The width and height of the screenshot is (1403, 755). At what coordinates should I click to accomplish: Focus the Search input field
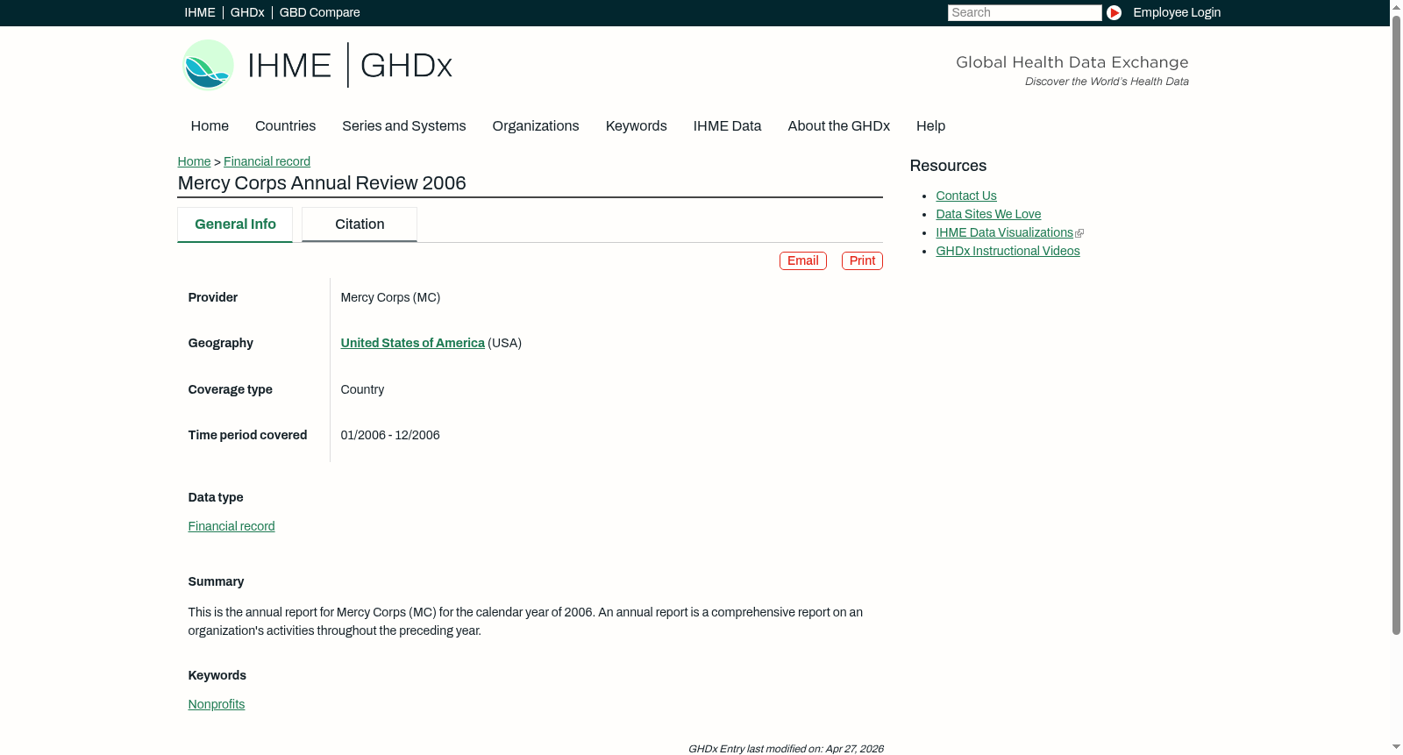[1024, 12]
